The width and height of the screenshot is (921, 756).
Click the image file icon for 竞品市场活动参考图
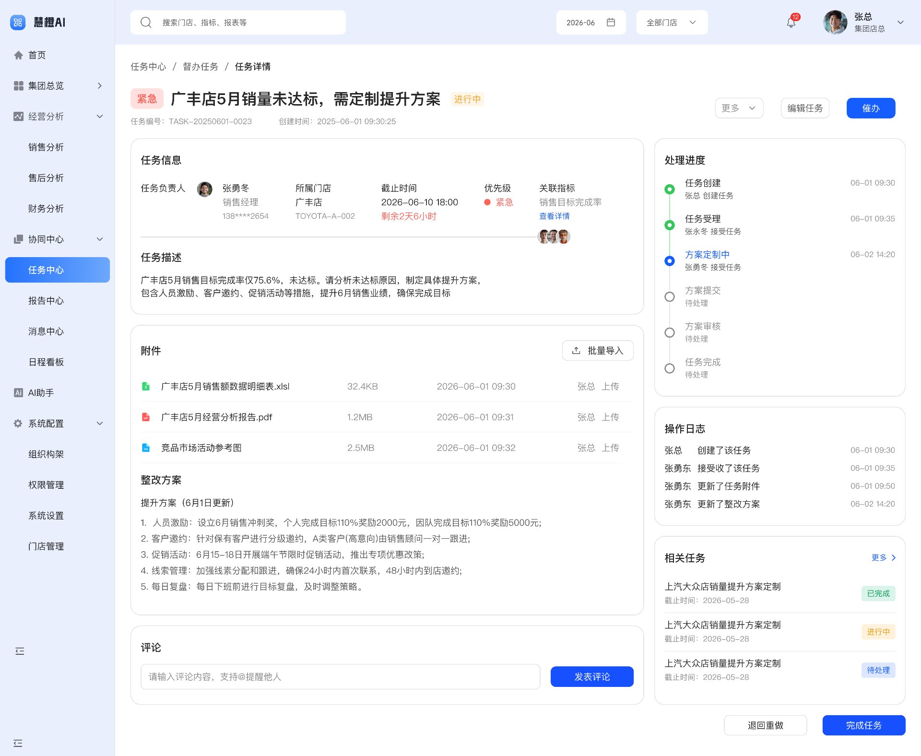[x=146, y=448]
